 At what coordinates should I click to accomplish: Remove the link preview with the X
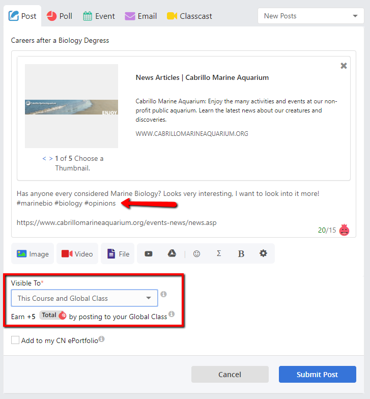coord(344,66)
